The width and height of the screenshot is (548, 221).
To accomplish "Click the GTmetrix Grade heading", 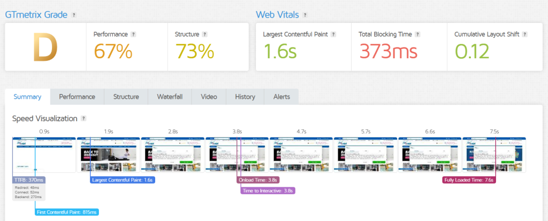I will (x=36, y=15).
